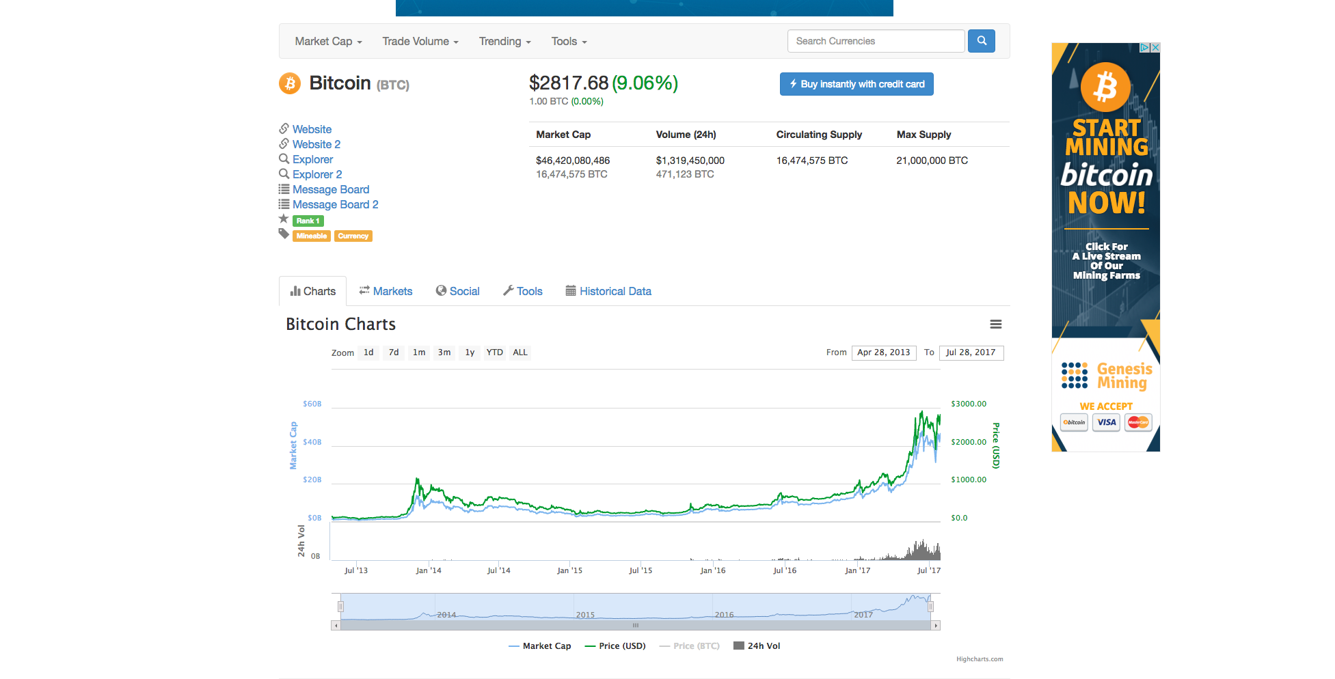Open the Message Board 2 link
This screenshot has height=679, width=1335.
pos(336,204)
